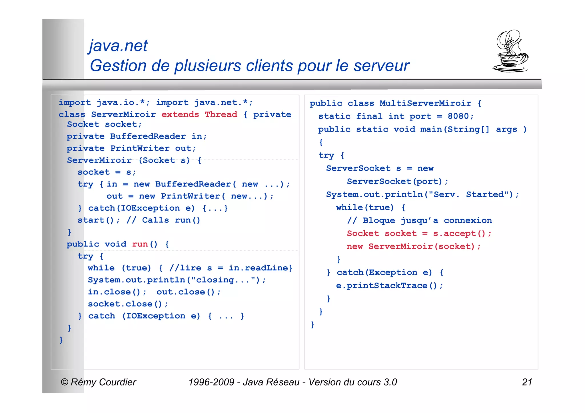Viewport: 585px width, 413px height.
Task: Click the Java coffee cup logo
Action: click(x=510, y=51)
